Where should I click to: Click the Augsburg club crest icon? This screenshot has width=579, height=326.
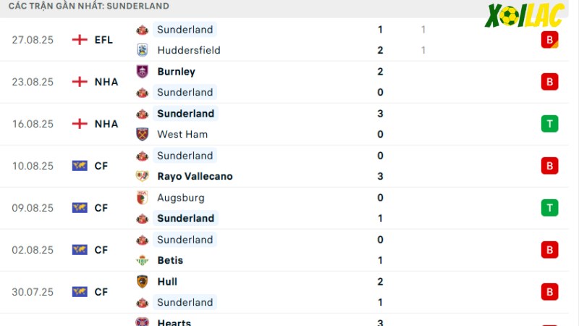point(142,198)
